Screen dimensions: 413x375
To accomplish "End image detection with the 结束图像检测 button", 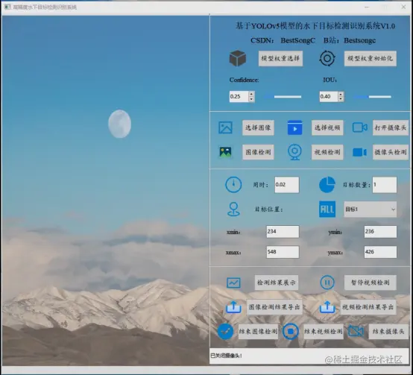I will (x=258, y=331).
